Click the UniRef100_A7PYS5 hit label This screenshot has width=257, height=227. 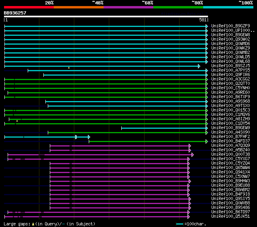[230, 70]
